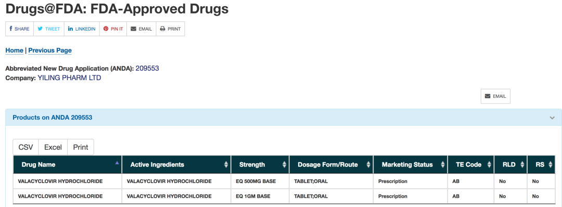Sort table by RLD column
562x207 pixels.
pos(511,165)
